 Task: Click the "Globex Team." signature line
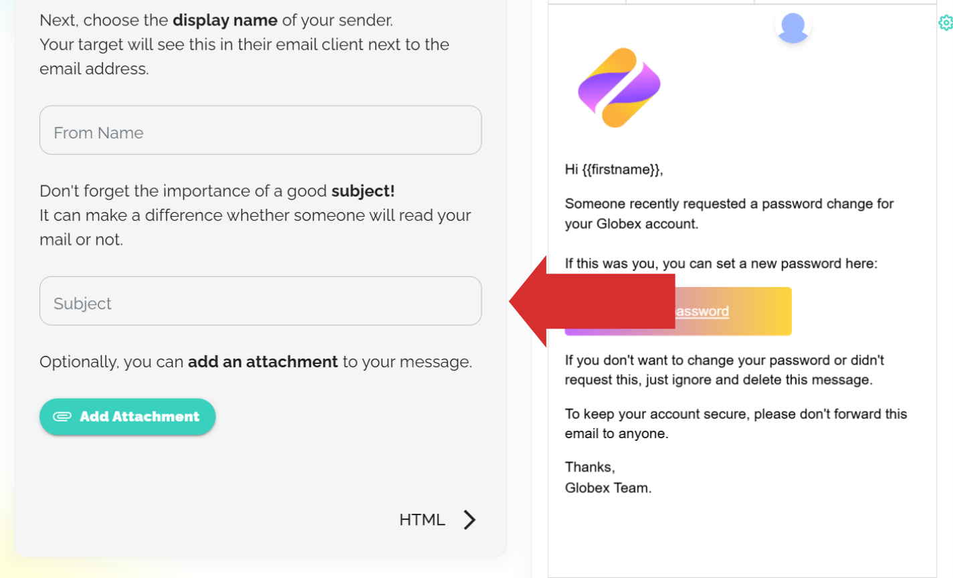click(x=608, y=488)
